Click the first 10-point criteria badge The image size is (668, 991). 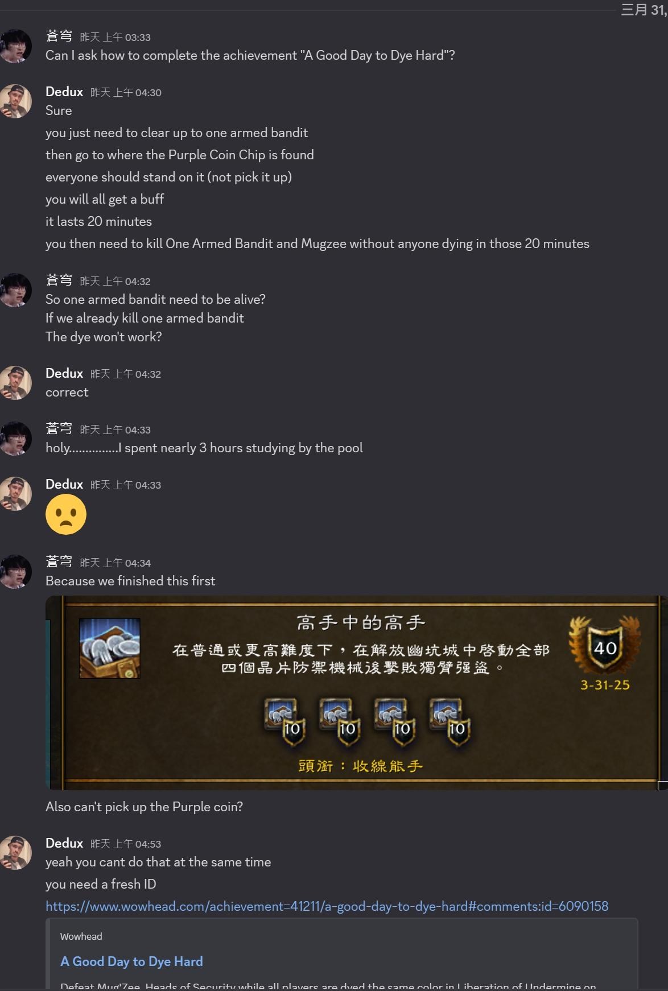click(286, 722)
